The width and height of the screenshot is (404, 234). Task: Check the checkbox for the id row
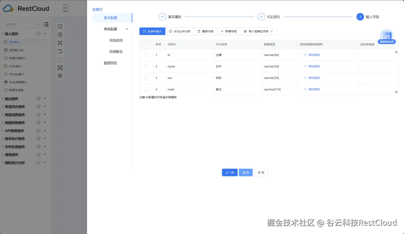[x=147, y=55]
